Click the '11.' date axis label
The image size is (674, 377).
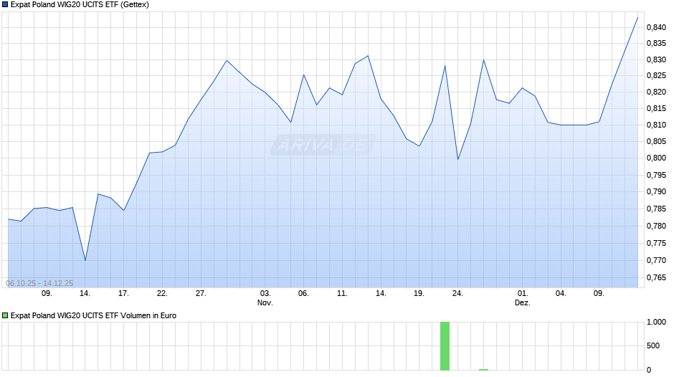pos(342,294)
